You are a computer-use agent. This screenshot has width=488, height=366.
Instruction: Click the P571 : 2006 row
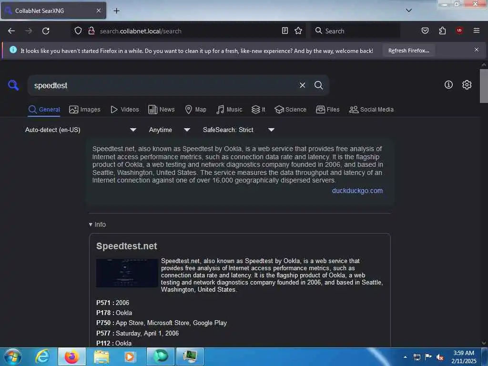112,303
